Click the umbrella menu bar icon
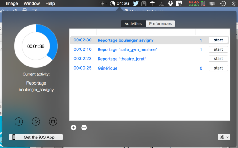The width and height of the screenshot is (238, 148). click(x=152, y=4)
